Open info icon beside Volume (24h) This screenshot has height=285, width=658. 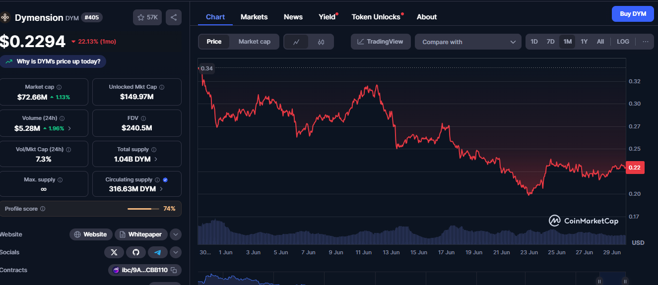click(62, 118)
